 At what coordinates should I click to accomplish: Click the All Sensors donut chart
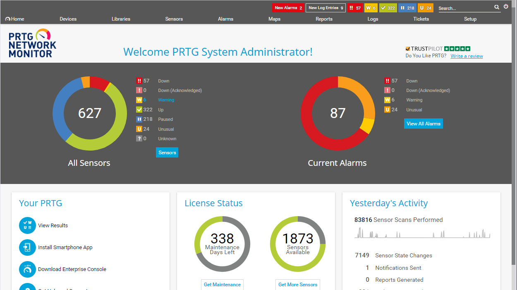90,113
